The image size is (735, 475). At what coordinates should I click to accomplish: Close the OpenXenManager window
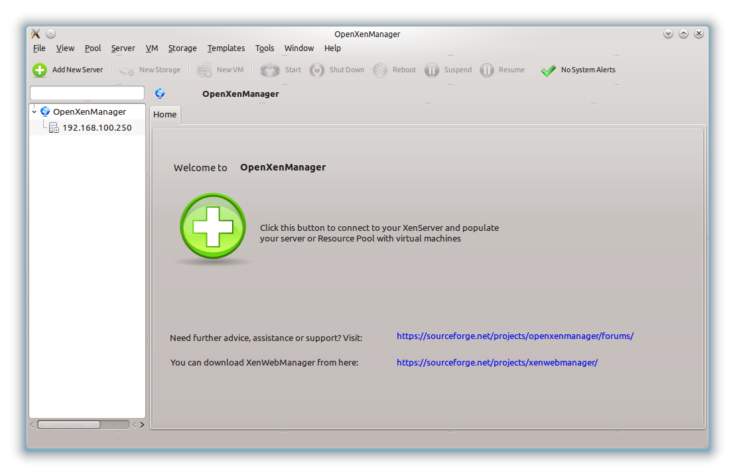coord(699,34)
